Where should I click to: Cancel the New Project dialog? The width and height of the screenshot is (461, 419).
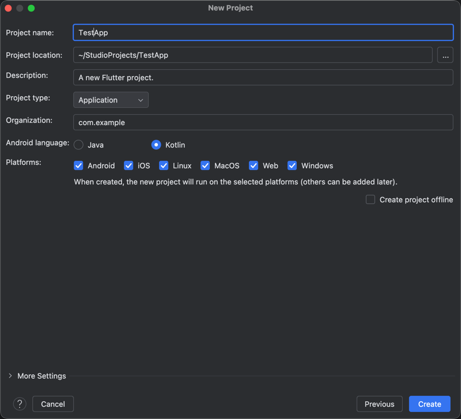tap(53, 404)
